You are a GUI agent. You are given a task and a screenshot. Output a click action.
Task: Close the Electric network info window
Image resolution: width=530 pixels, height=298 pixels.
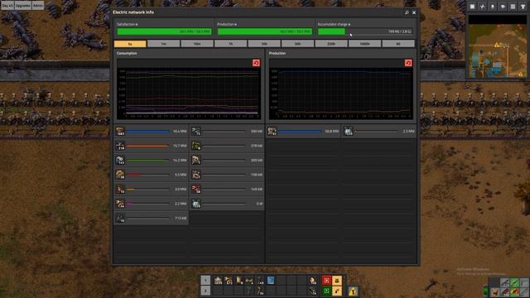point(414,12)
